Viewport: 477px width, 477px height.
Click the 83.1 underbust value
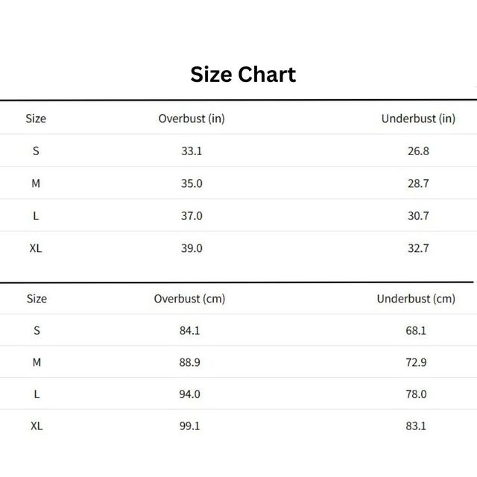click(x=416, y=426)
